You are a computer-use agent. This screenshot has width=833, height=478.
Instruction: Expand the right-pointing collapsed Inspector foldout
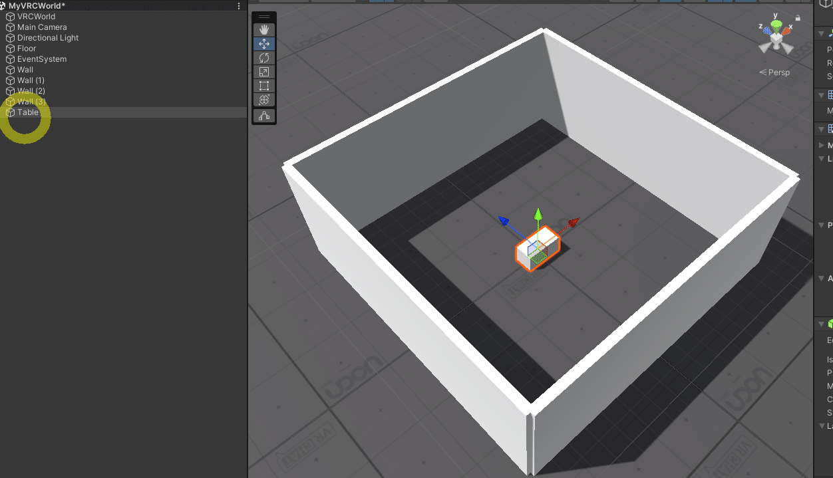[x=821, y=145]
